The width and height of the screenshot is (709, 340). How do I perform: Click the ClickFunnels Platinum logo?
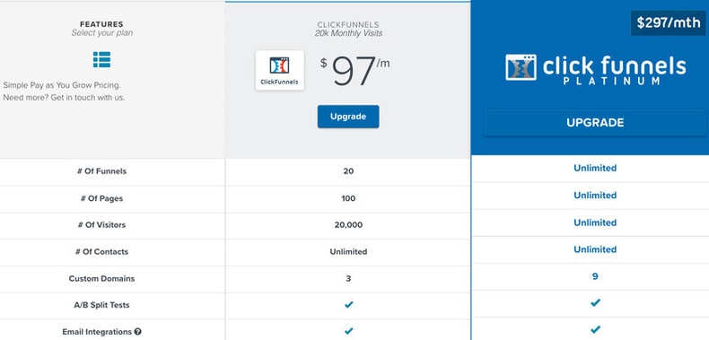(x=596, y=70)
